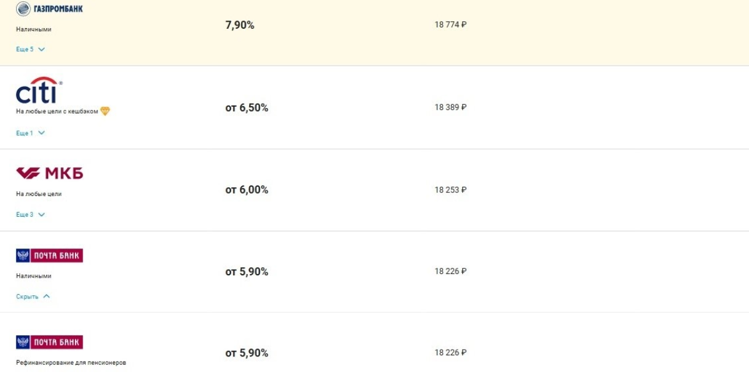
Task: Open Citi 'На любые цели с кешбэком' offer
Action: click(57, 112)
